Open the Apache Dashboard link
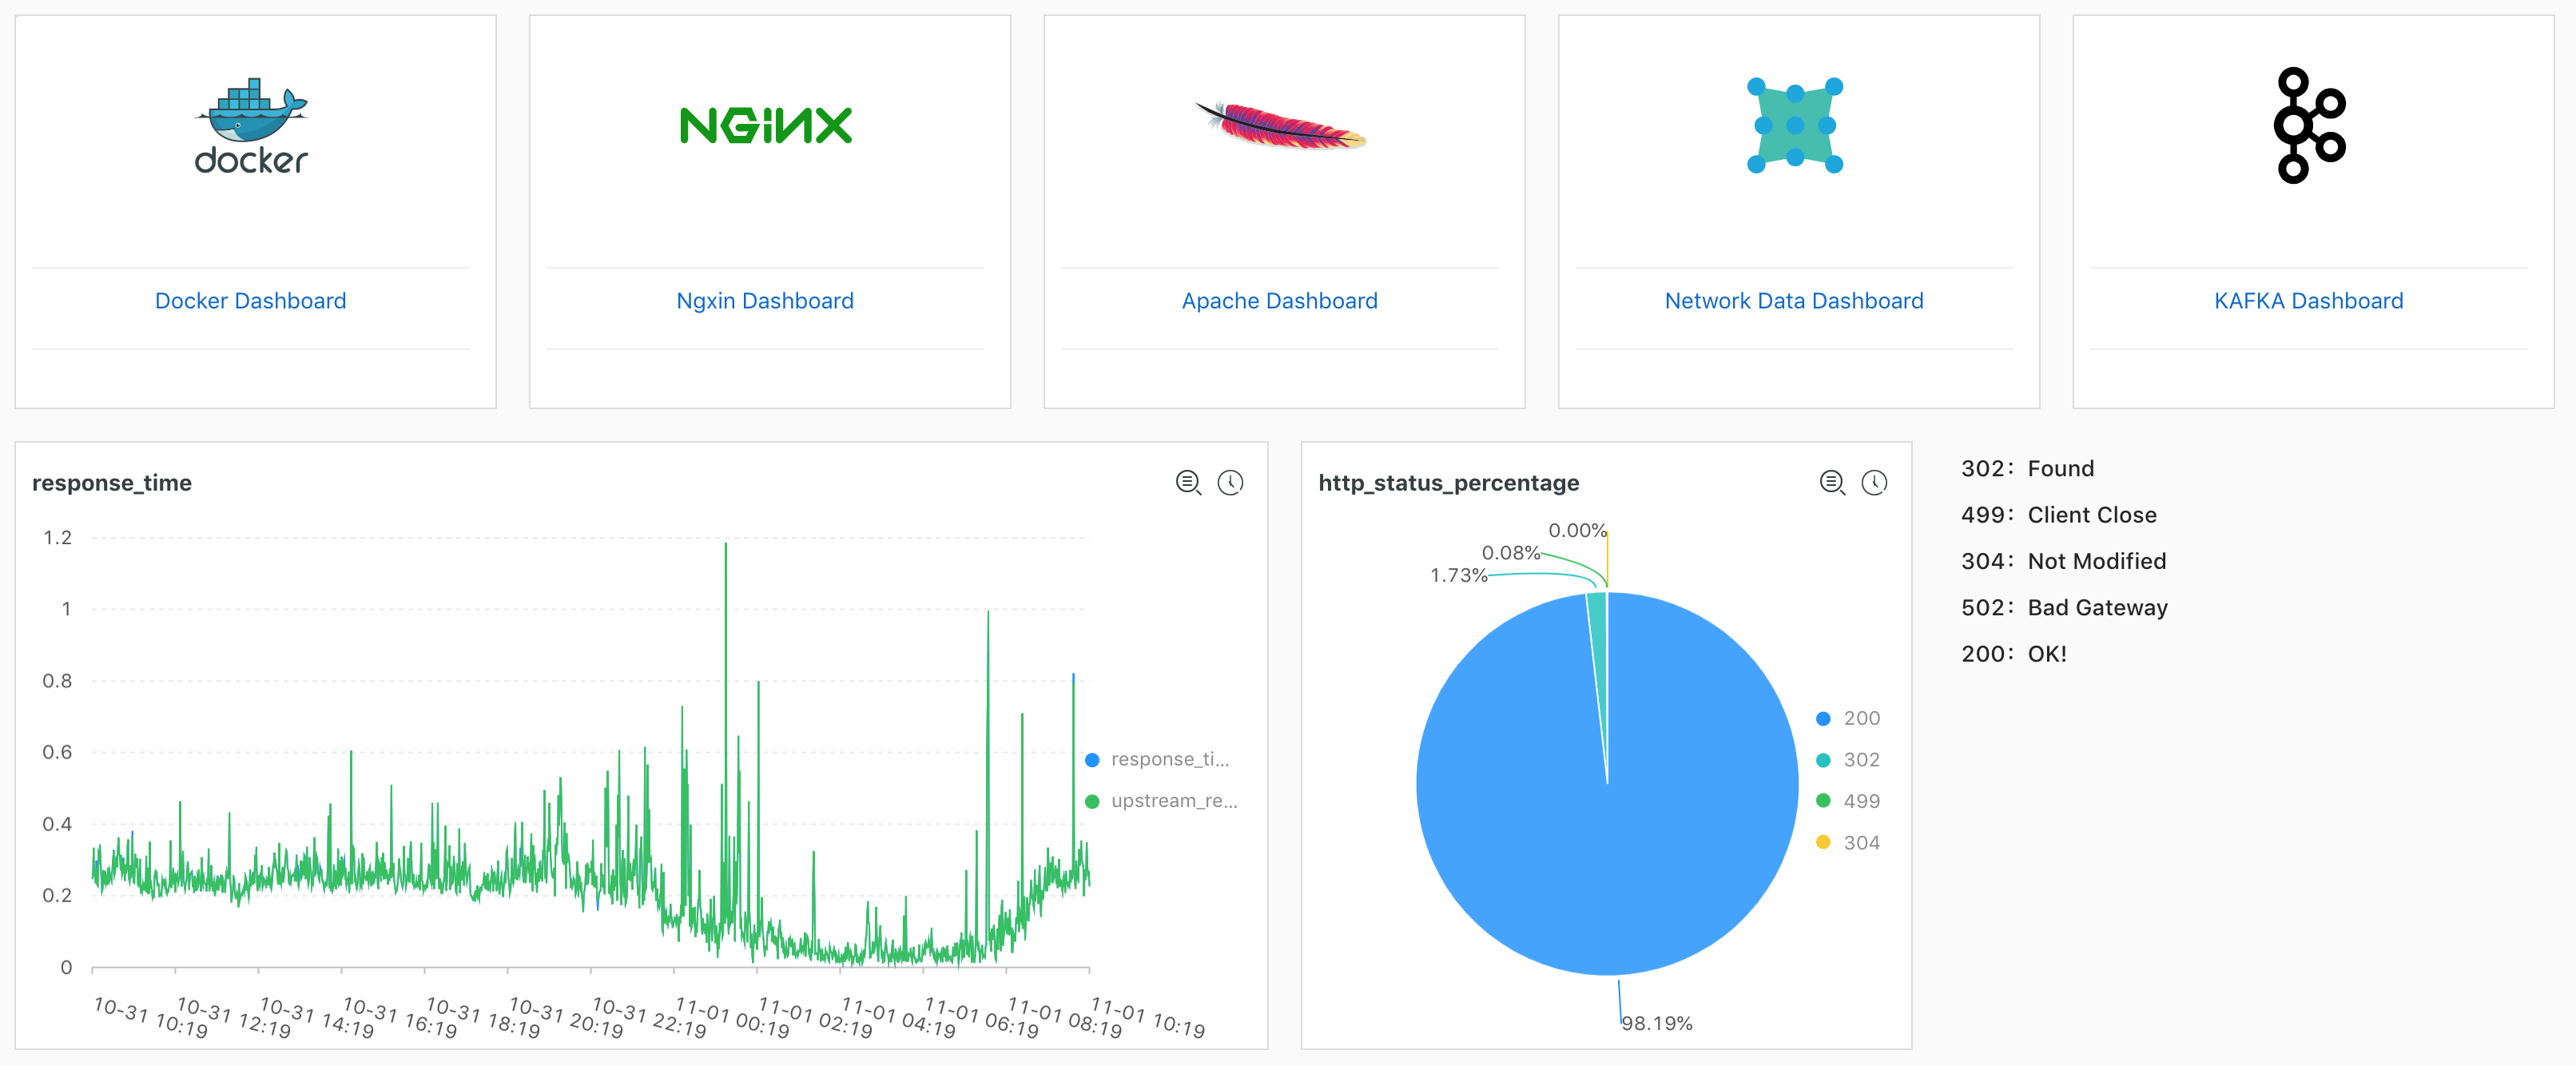 click(x=1280, y=301)
